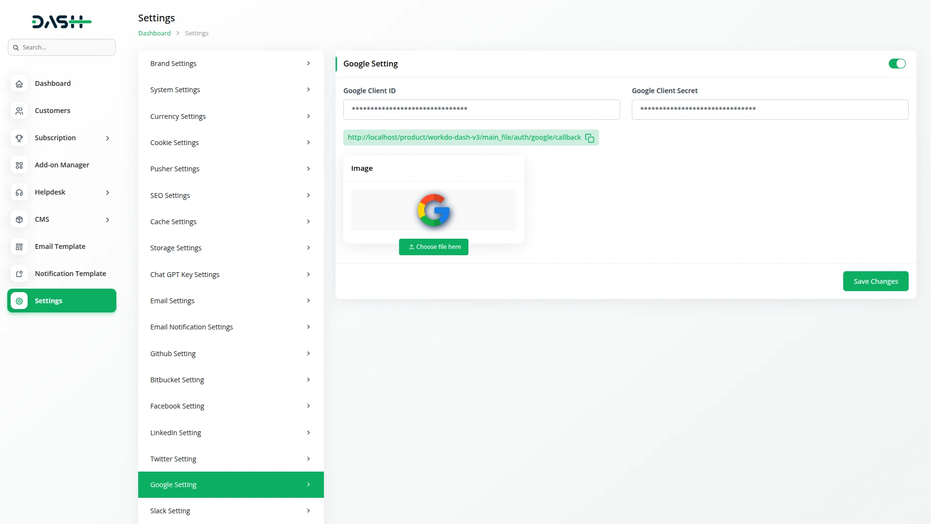
Task: Select the CMS globe icon
Action: tap(19, 219)
